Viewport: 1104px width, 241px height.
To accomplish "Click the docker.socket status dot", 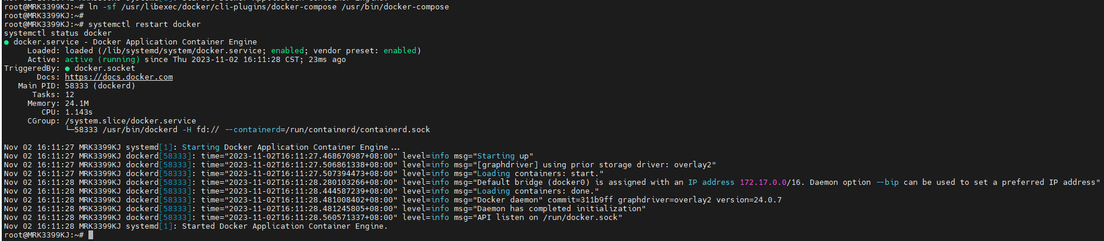I will (x=67, y=68).
